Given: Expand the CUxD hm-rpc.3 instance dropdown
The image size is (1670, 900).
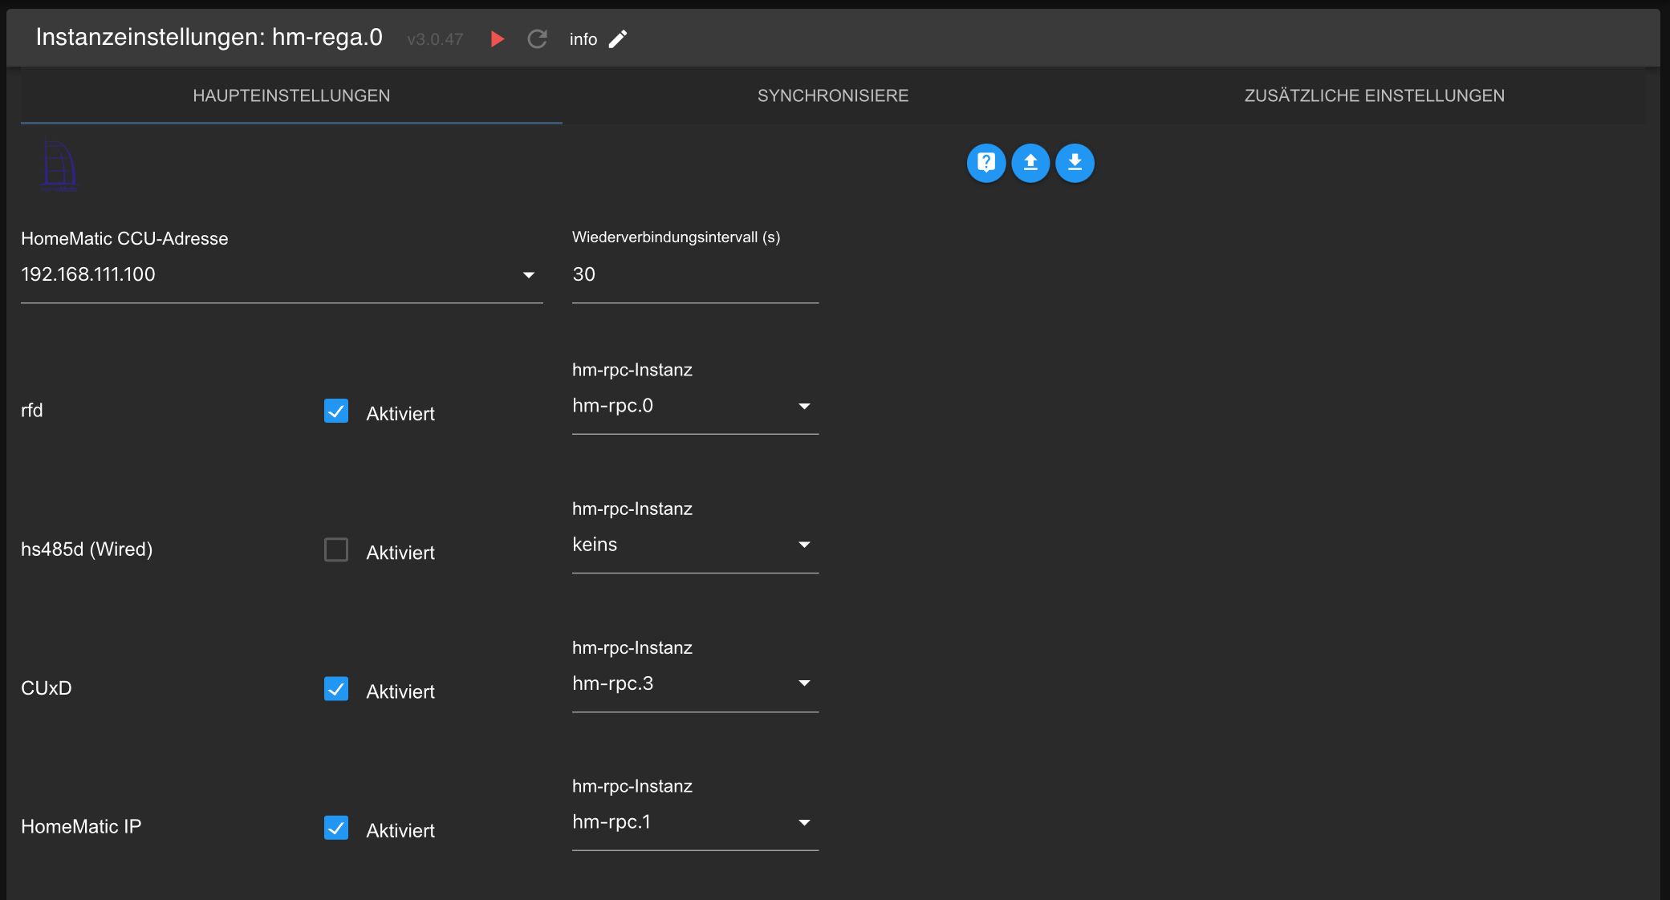Looking at the screenshot, I should click(x=694, y=683).
